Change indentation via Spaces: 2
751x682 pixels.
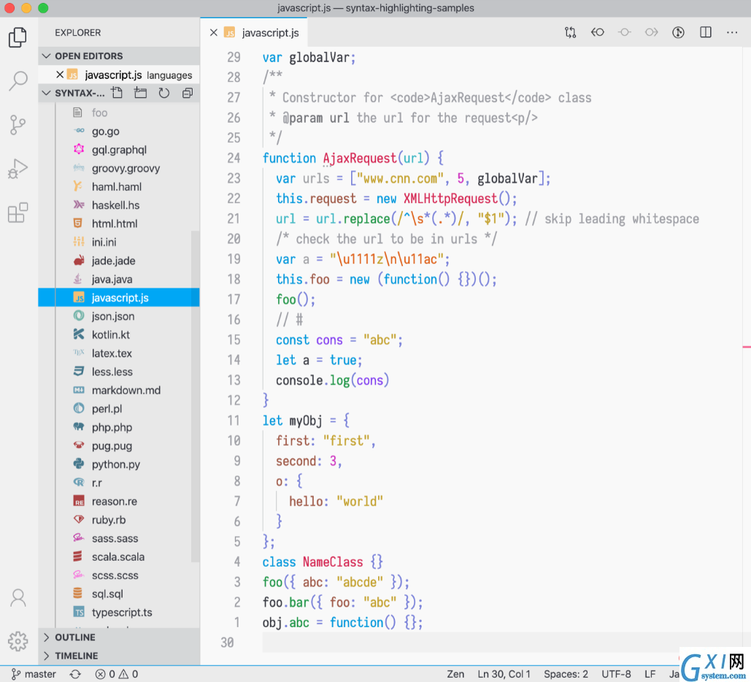coord(566,674)
